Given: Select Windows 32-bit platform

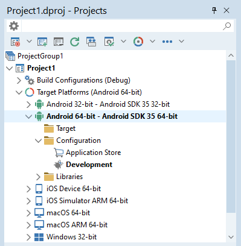Looking at the screenshot, I should [72, 237].
